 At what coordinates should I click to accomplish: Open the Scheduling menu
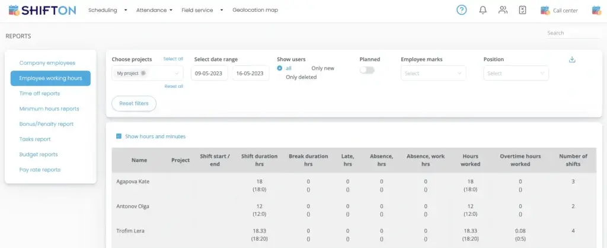107,10
